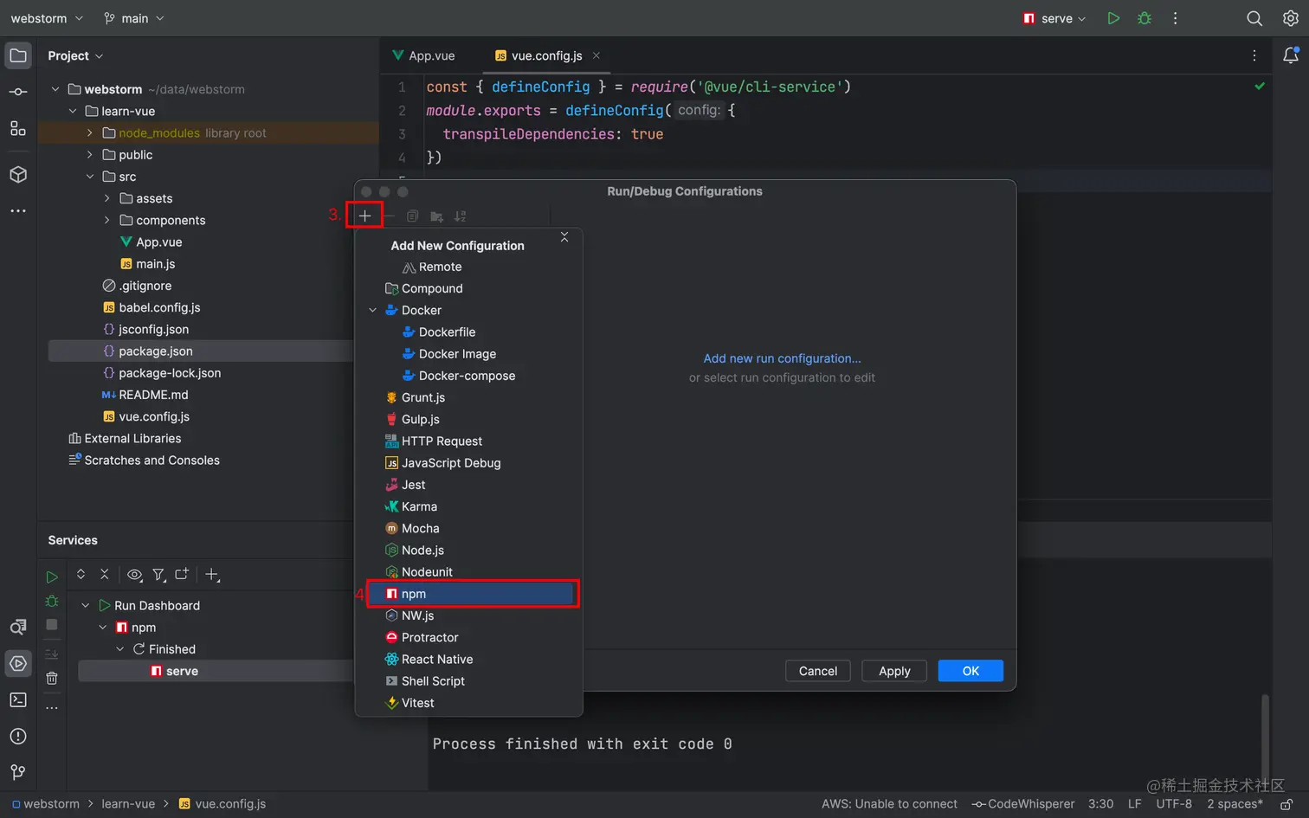Open the Git tool window
1309x818 pixels.
(x=18, y=772)
